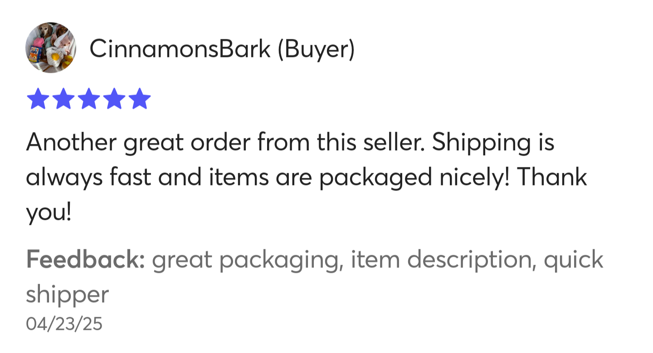Click the second rating star

click(x=63, y=99)
